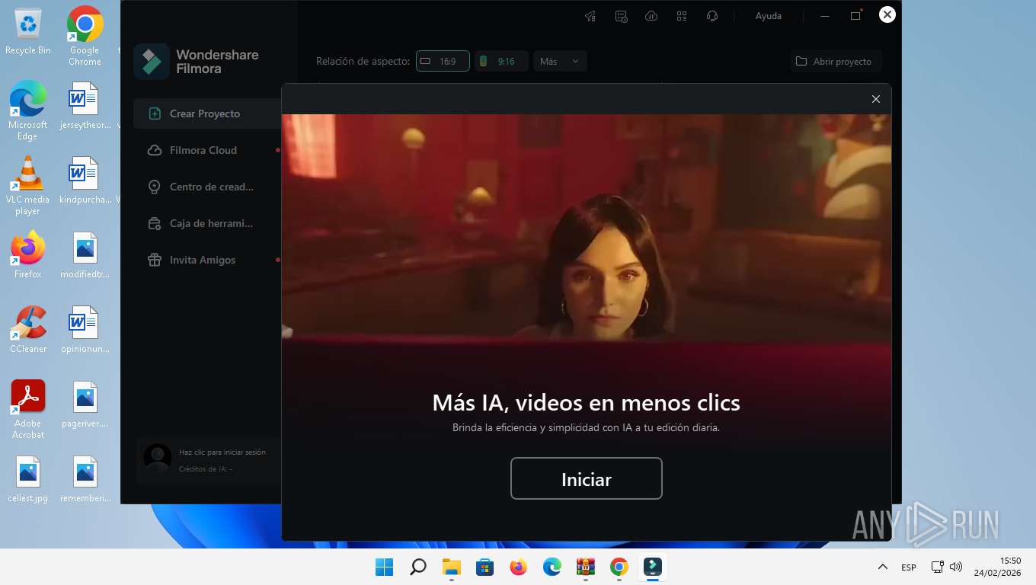The image size is (1036, 585).
Task: Select 9:16 aspect ratio option
Action: [x=501, y=61]
